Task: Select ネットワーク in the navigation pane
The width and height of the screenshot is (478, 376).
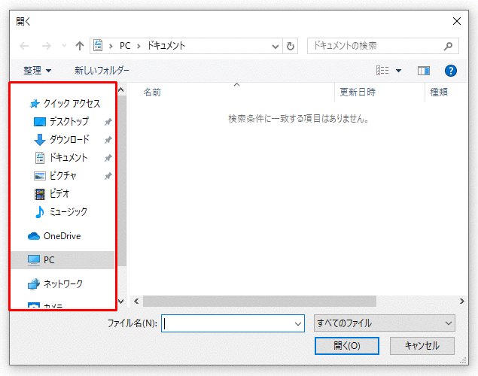Action: [63, 284]
